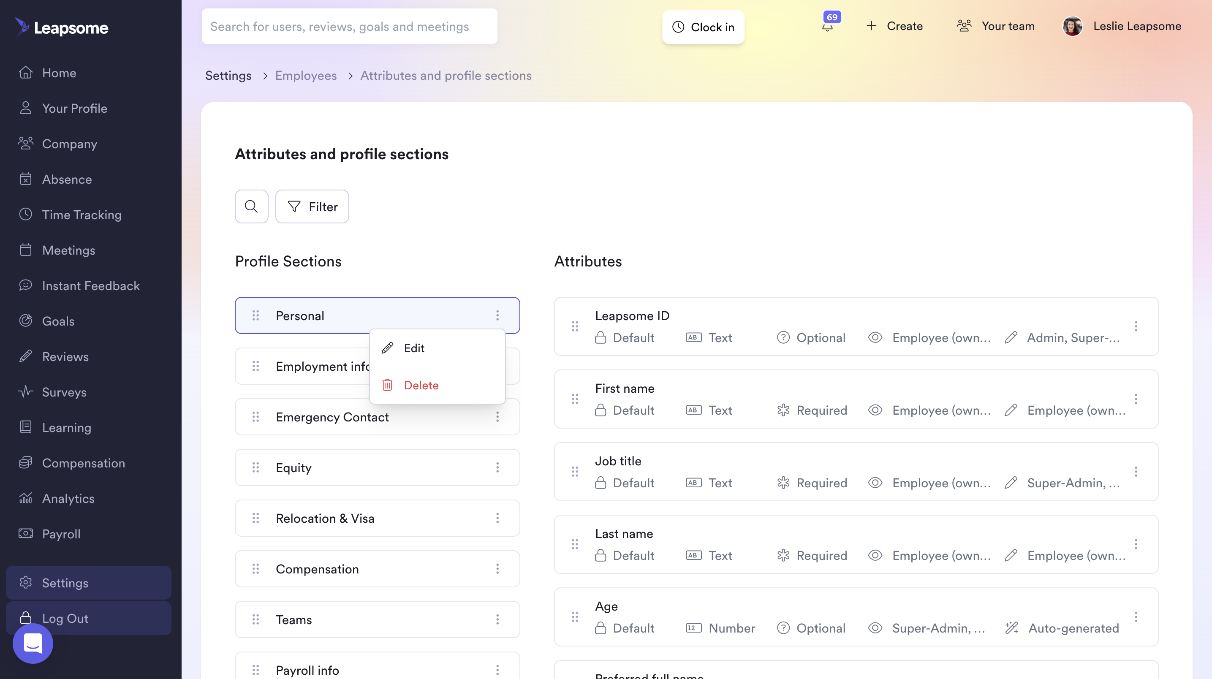The height and width of the screenshot is (679, 1212).
Task: Select the Payroll info profile section
Action: pyautogui.click(x=378, y=665)
